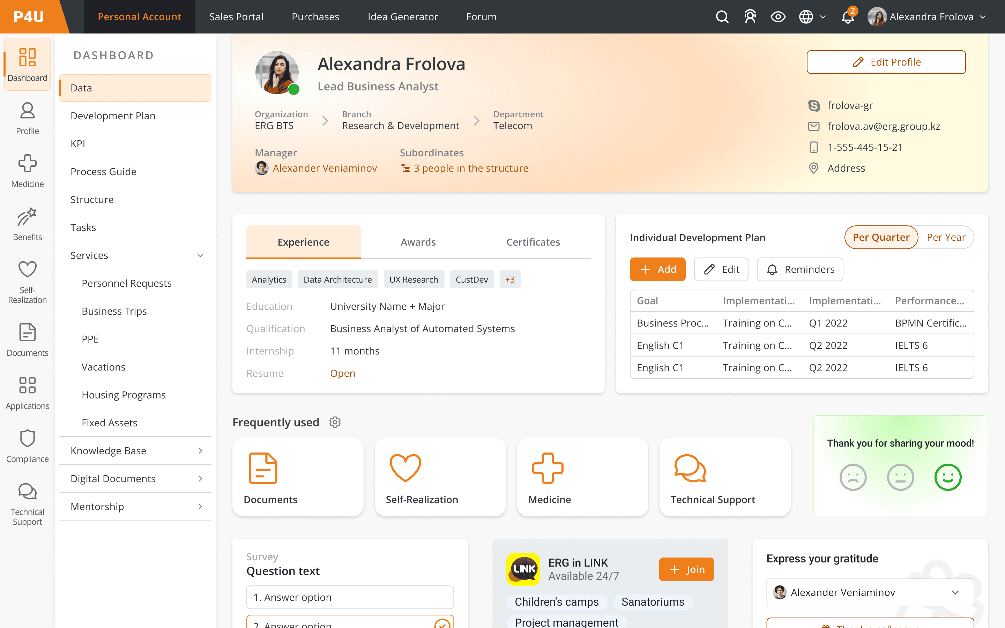Select the happy green mood face
Viewport: 1005px width, 628px height.
click(x=948, y=477)
